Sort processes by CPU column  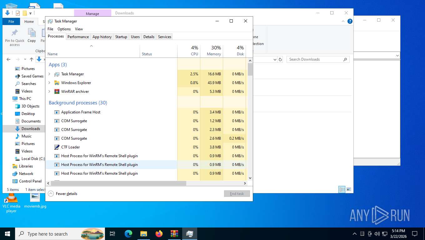pyautogui.click(x=189, y=51)
